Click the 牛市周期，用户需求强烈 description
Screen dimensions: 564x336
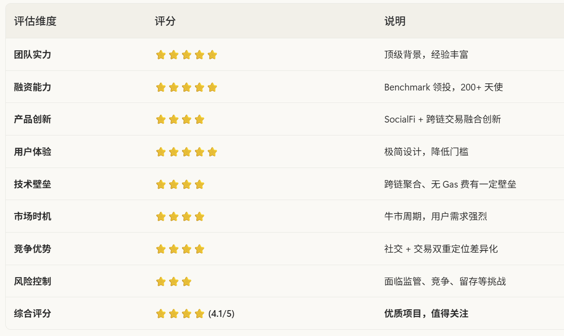[x=435, y=217]
